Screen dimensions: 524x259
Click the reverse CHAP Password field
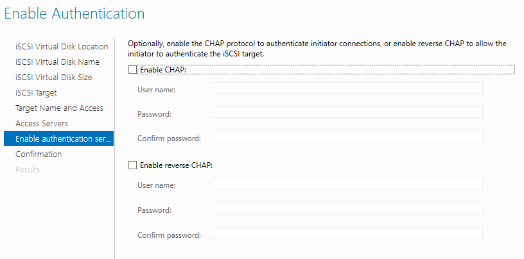point(347,208)
